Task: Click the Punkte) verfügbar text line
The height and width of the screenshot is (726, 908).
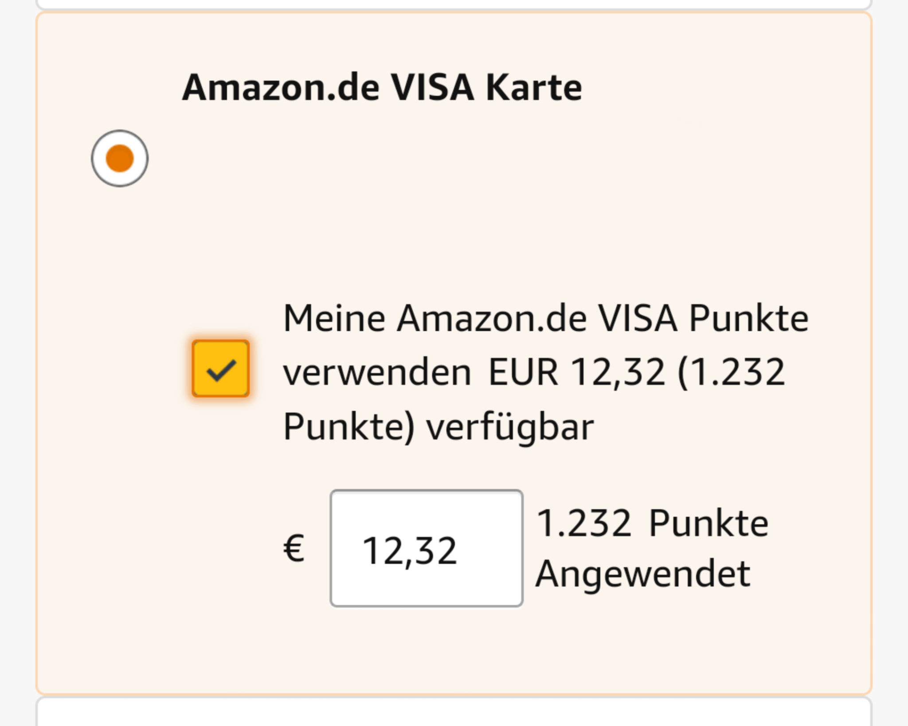Action: [x=438, y=426]
